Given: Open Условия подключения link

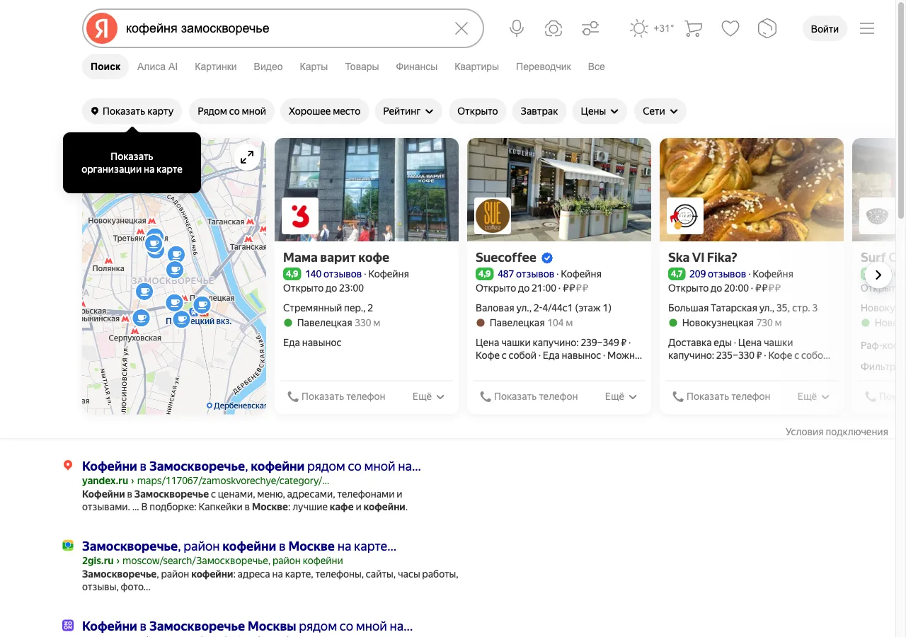Looking at the screenshot, I should click(837, 432).
